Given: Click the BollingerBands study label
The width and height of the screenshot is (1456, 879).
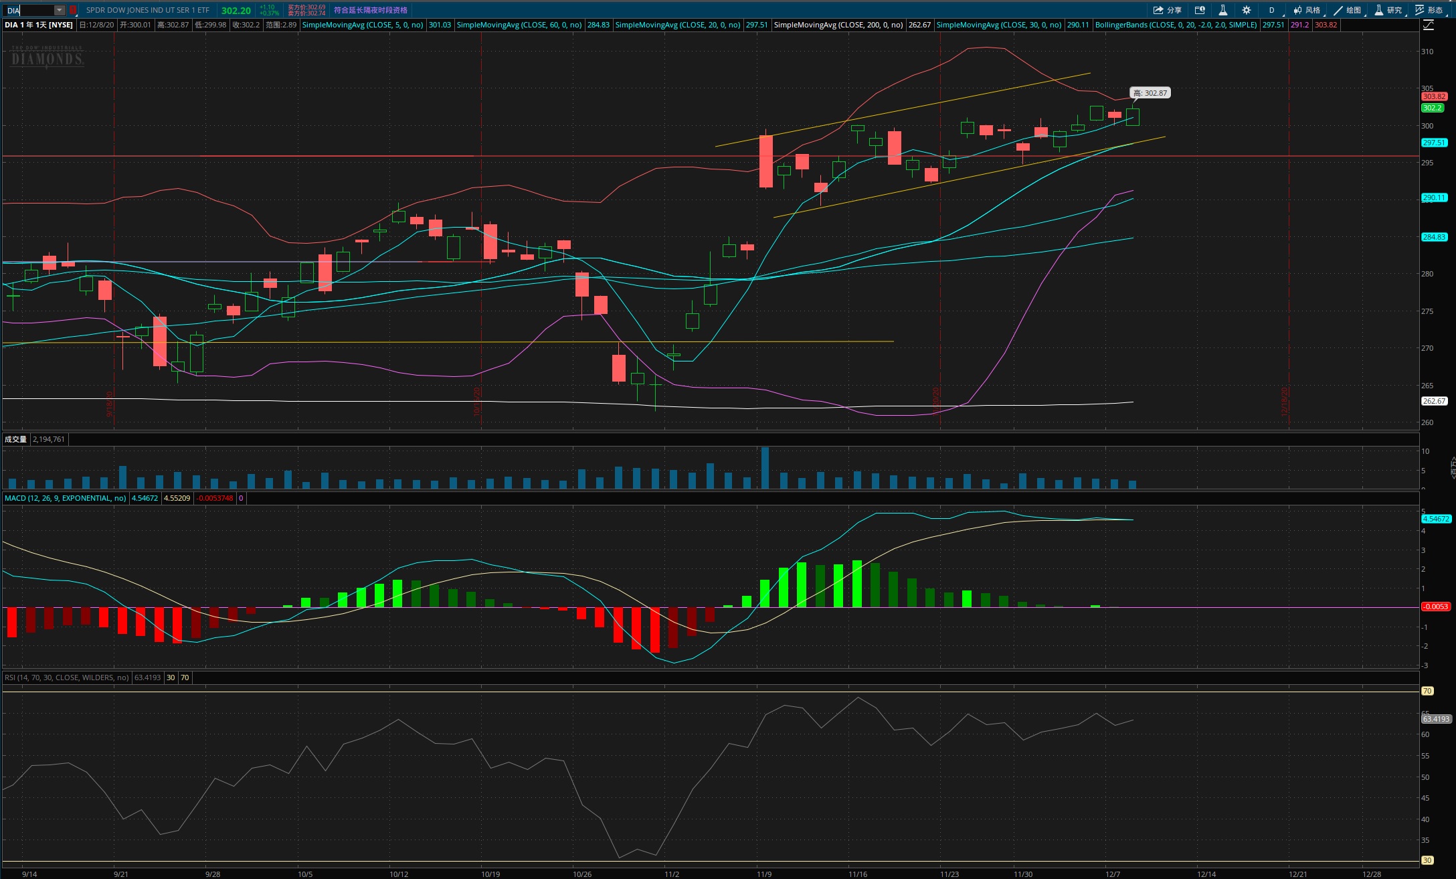Looking at the screenshot, I should tap(1176, 25).
